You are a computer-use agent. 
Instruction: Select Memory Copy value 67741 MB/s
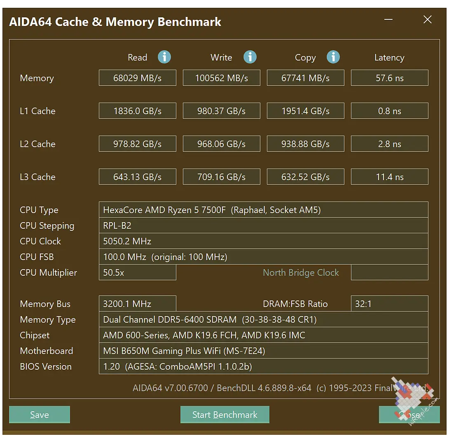point(306,77)
